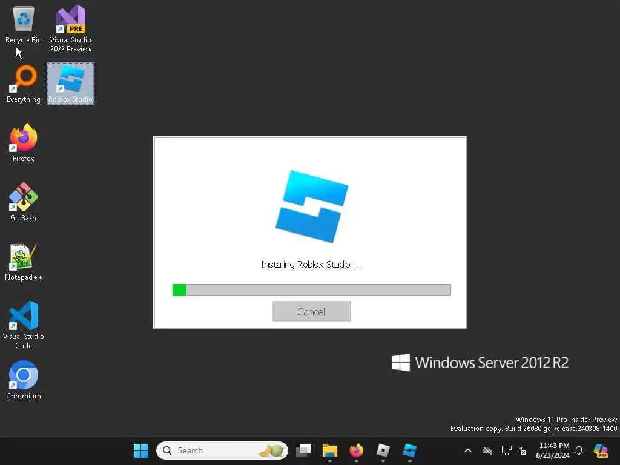Open the network status tray icon
The image size is (620, 465).
pos(507,450)
